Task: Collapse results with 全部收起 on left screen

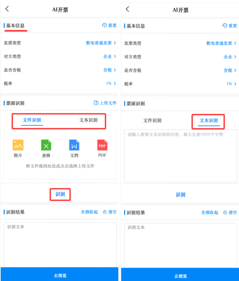Action: pyautogui.click(x=89, y=212)
